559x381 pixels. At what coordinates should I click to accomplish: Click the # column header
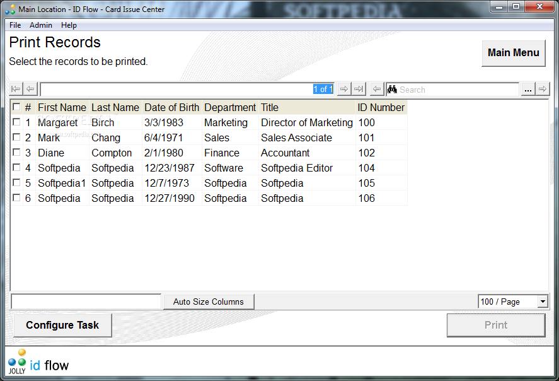(28, 107)
